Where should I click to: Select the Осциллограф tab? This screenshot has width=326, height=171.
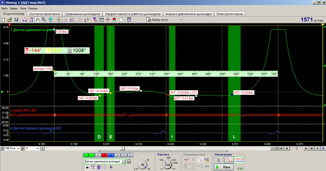pos(13,14)
